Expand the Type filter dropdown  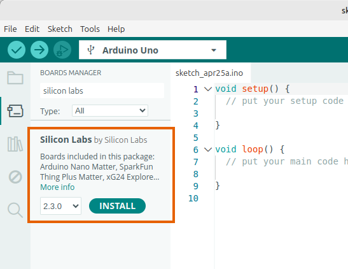pos(110,110)
